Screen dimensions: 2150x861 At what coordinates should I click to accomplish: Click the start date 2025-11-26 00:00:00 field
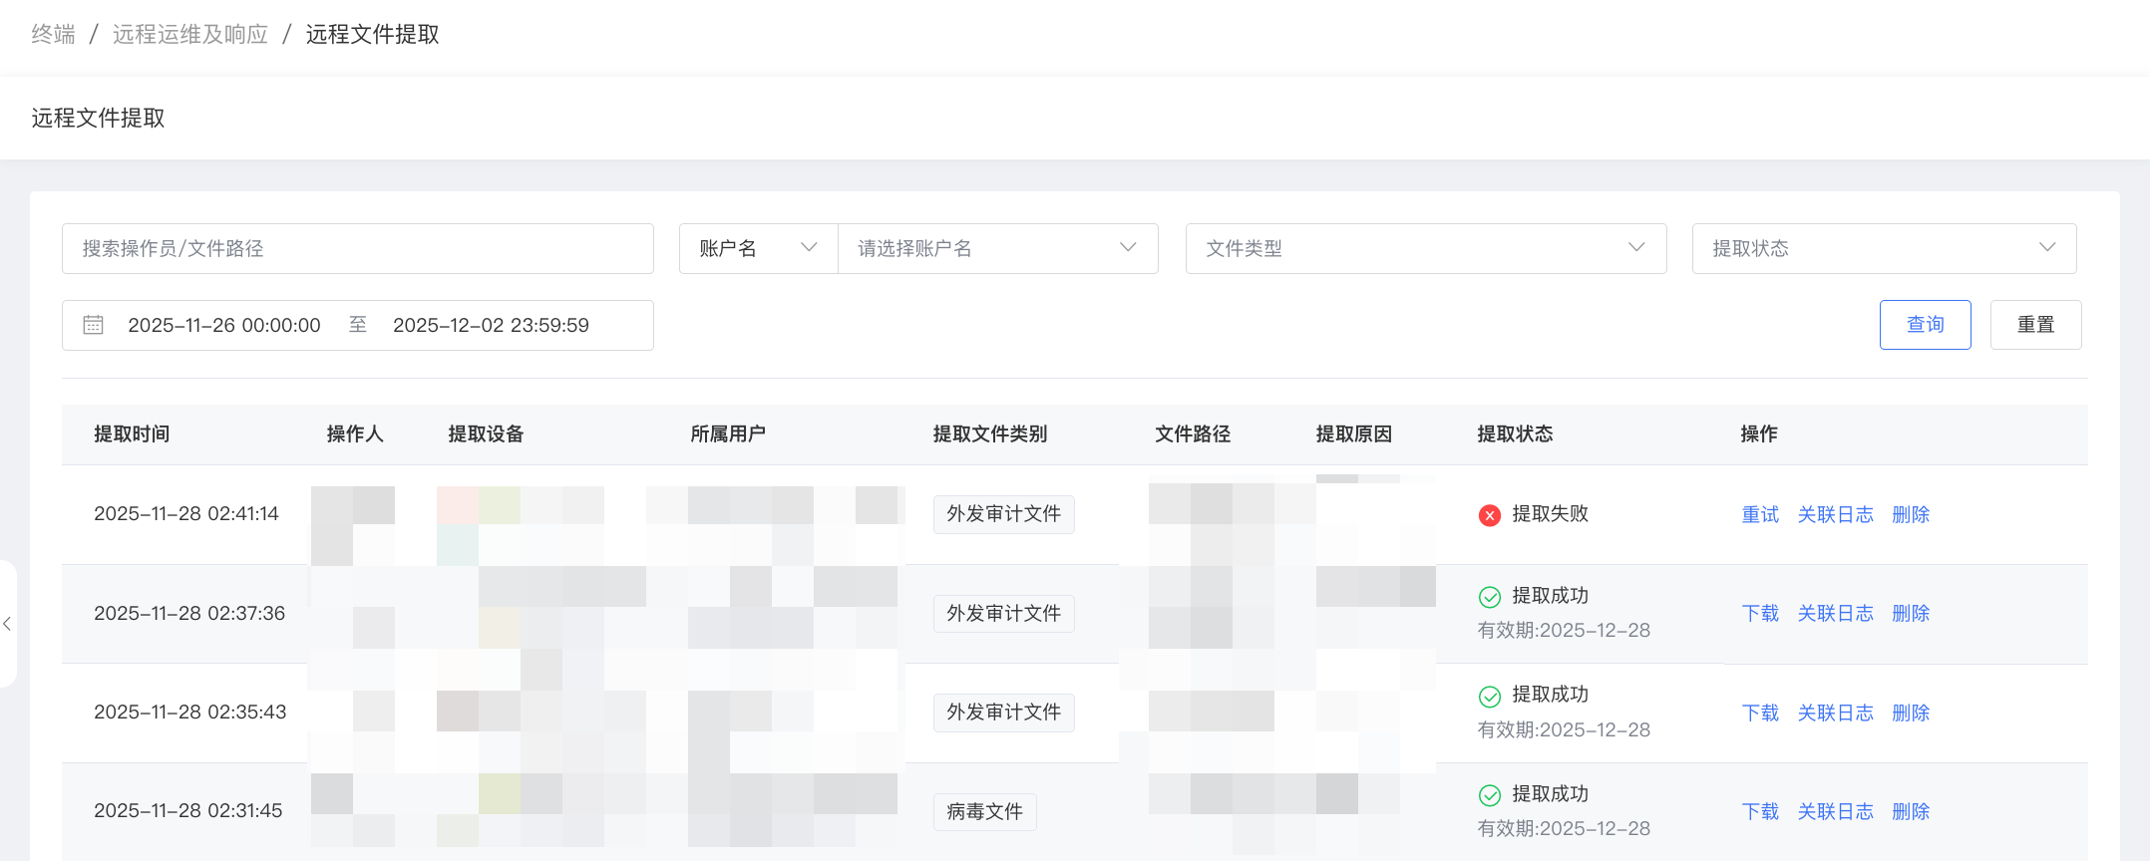coord(224,325)
